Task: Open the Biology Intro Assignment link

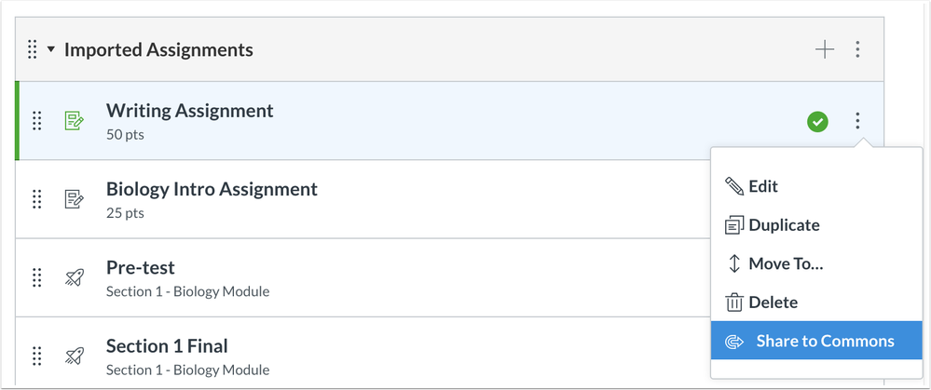Action: coord(212,189)
